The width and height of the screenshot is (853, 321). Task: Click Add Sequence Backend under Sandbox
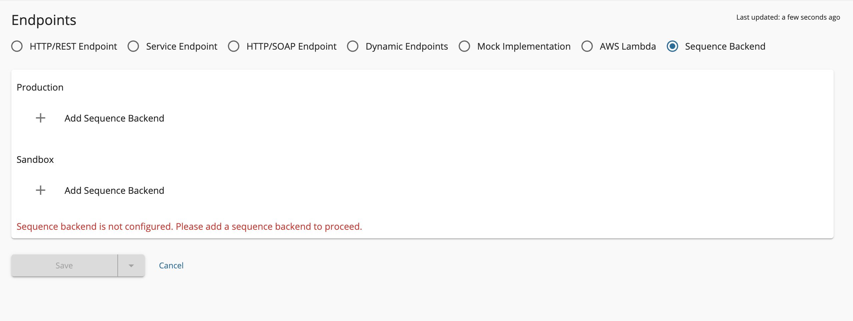pyautogui.click(x=114, y=190)
